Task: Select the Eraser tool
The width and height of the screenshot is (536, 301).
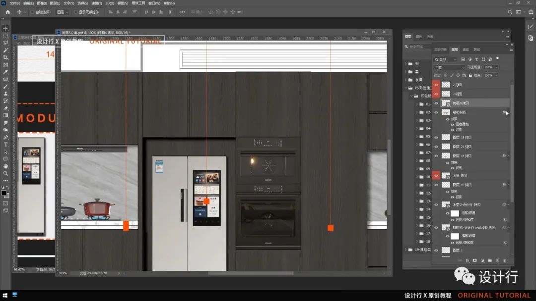Action: [x=5, y=108]
